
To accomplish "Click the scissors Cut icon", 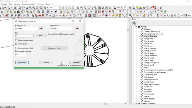I will click(x=133, y=8).
